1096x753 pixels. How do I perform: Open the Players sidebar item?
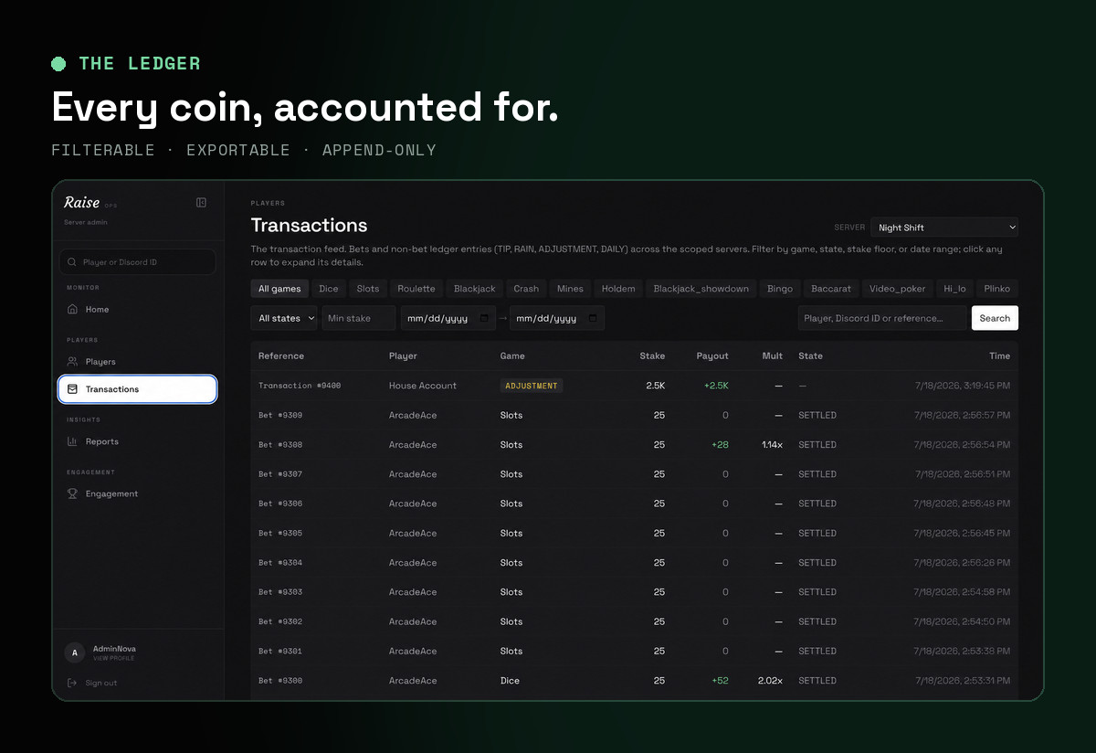[x=137, y=362]
